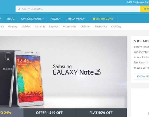Open the Children category link
The height and width of the screenshot is (117, 149).
pos(85,27)
